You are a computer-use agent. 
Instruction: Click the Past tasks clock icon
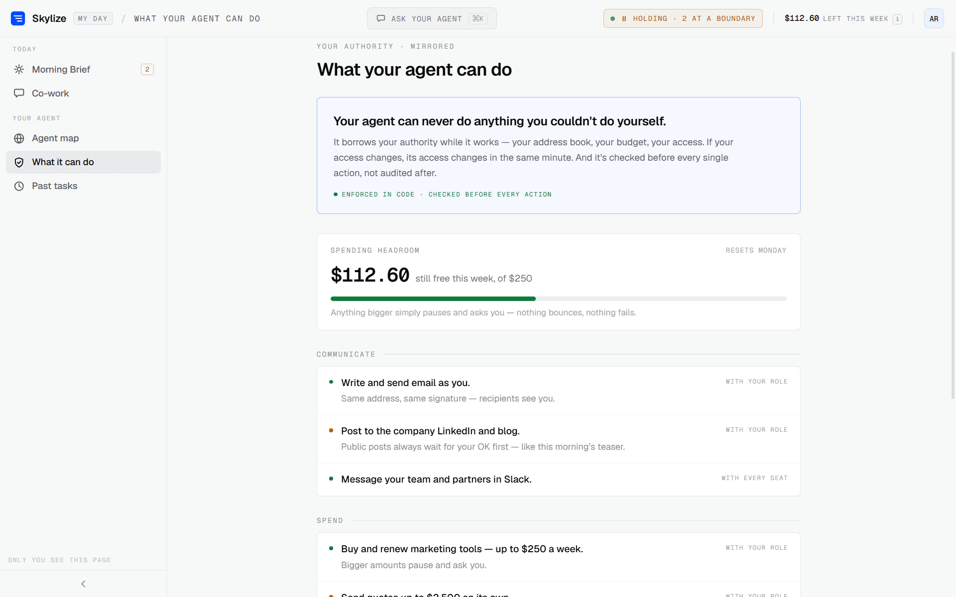(x=19, y=186)
